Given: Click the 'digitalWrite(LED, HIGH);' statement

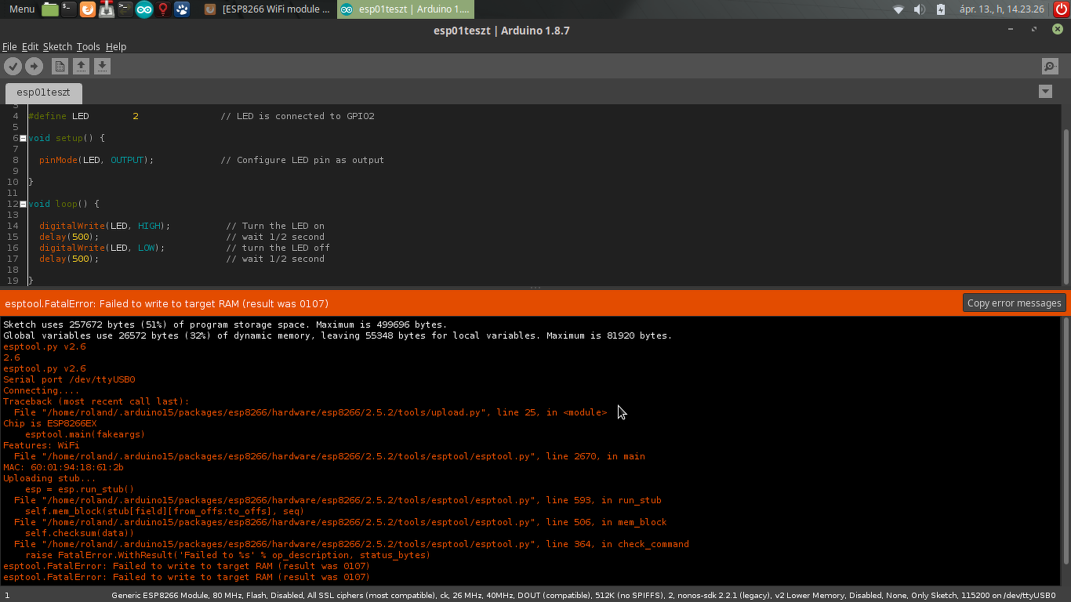Looking at the screenshot, I should [x=105, y=226].
